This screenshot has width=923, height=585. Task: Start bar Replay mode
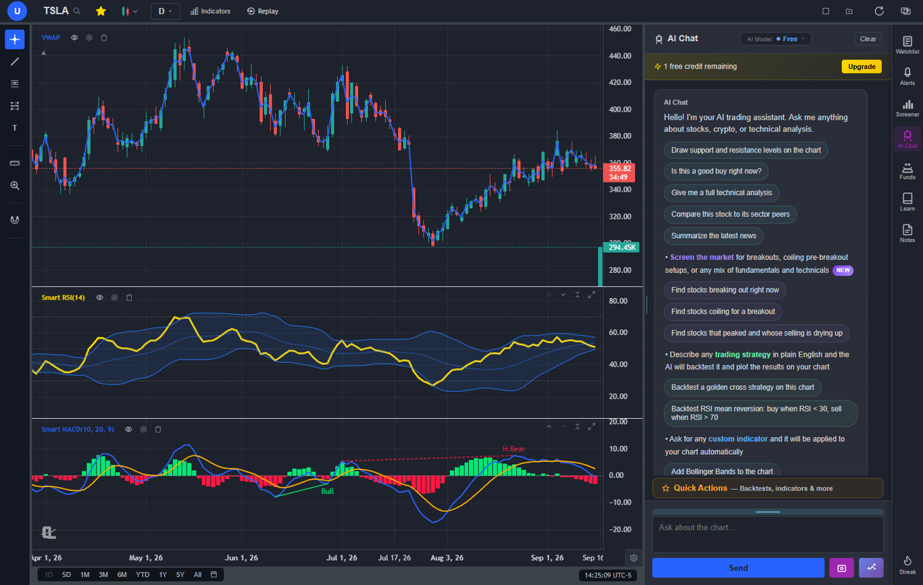[263, 11]
